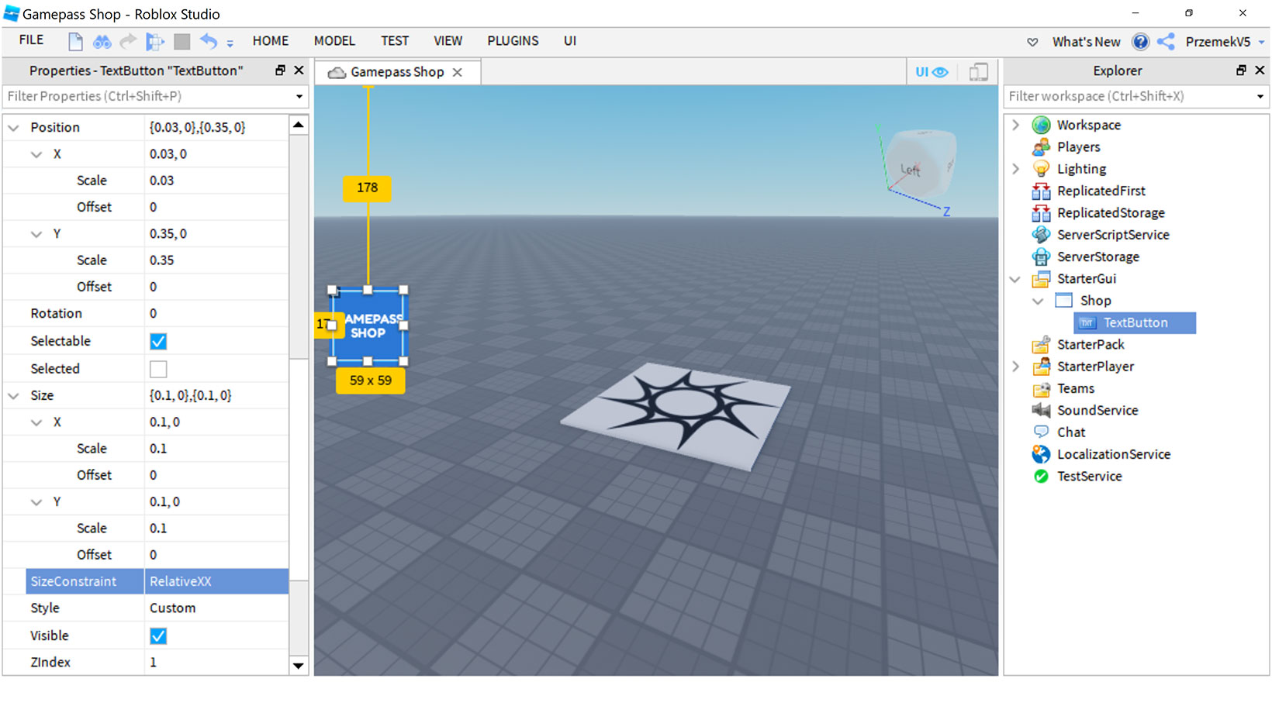The width and height of the screenshot is (1272, 713).
Task: Select the SizeConstraint RelativeXX value
Action: [216, 581]
